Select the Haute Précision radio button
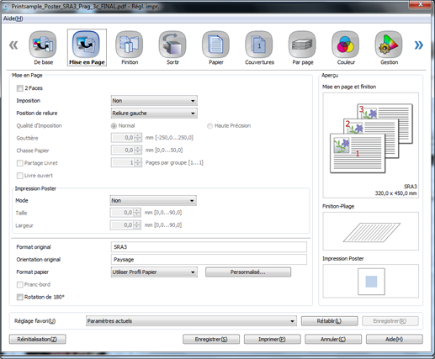435x359 pixels. (x=210, y=126)
